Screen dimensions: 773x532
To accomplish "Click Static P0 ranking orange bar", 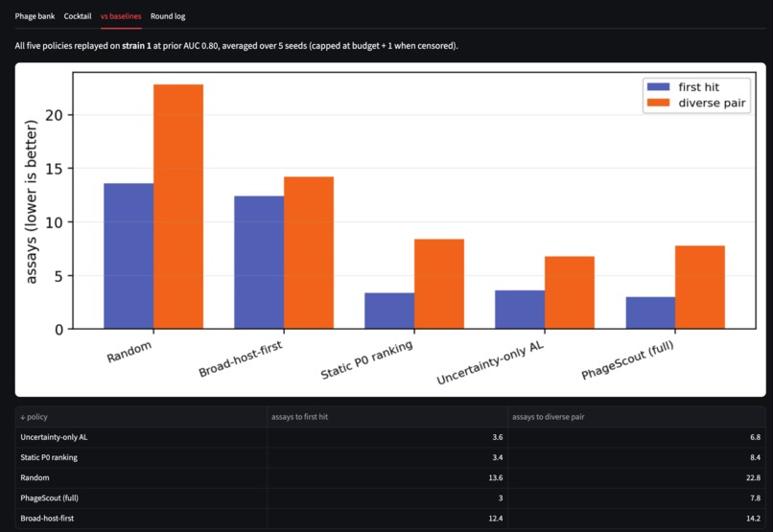I will tap(439, 284).
